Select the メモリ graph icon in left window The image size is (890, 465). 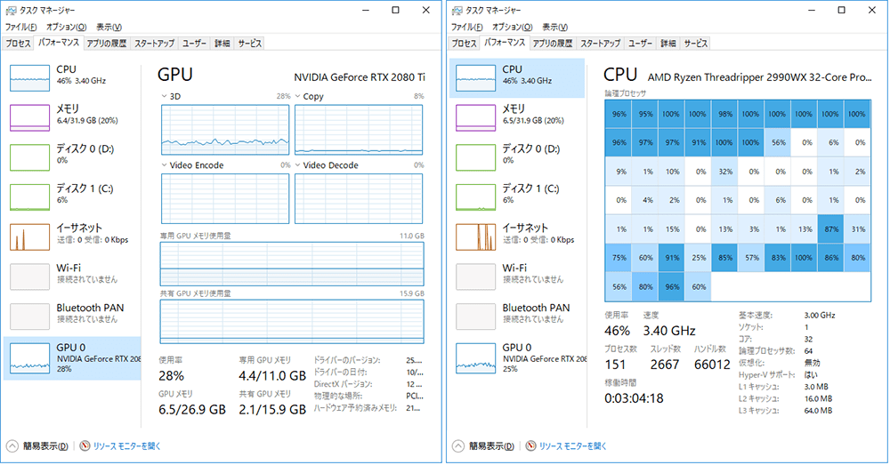pyautogui.click(x=29, y=117)
